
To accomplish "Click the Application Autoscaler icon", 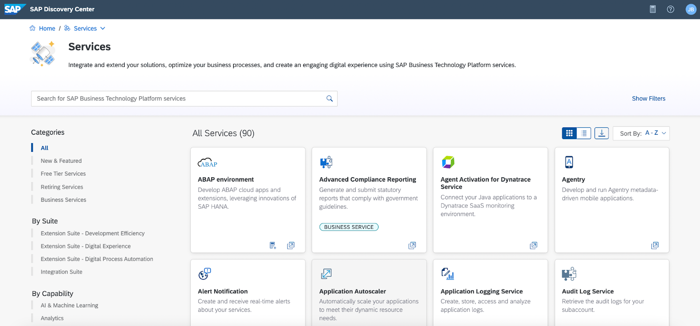I will [x=326, y=274].
